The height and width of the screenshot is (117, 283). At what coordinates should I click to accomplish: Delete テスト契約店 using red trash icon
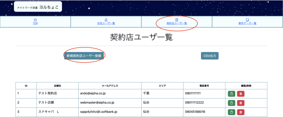(241, 94)
